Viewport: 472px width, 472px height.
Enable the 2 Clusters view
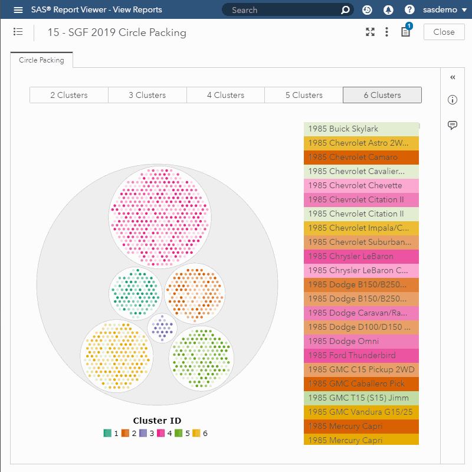pyautogui.click(x=68, y=94)
